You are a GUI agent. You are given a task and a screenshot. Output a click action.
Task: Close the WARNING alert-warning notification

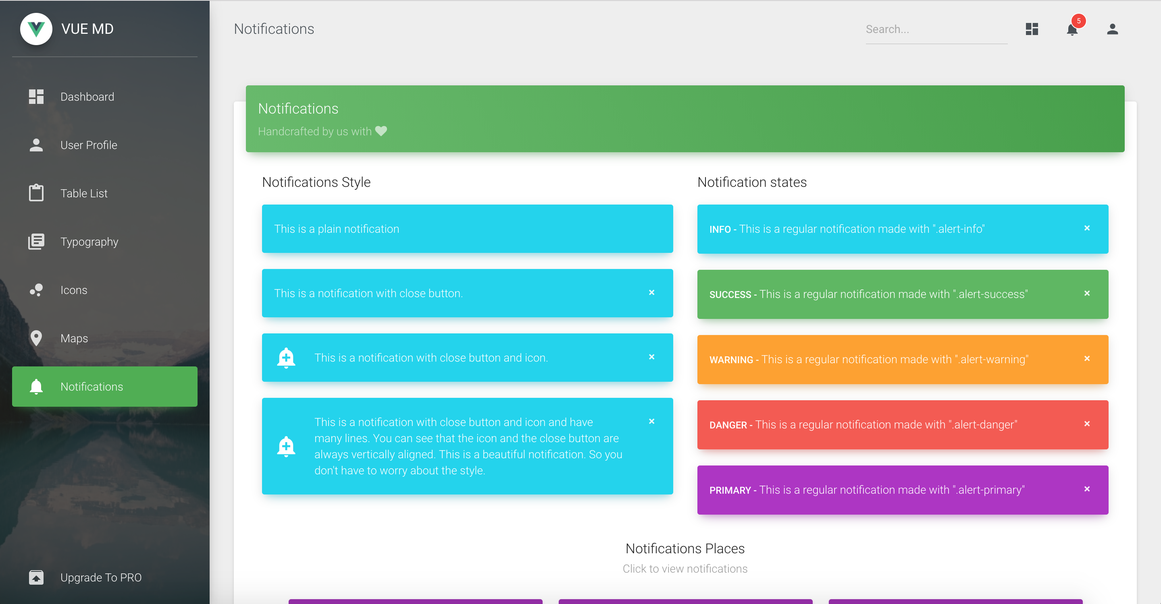1086,359
